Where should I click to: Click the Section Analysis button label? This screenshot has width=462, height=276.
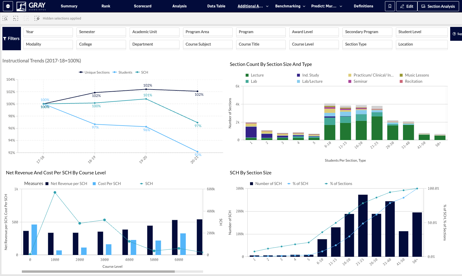coord(441,6)
